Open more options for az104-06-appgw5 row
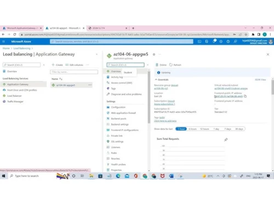 (x=90, y=85)
